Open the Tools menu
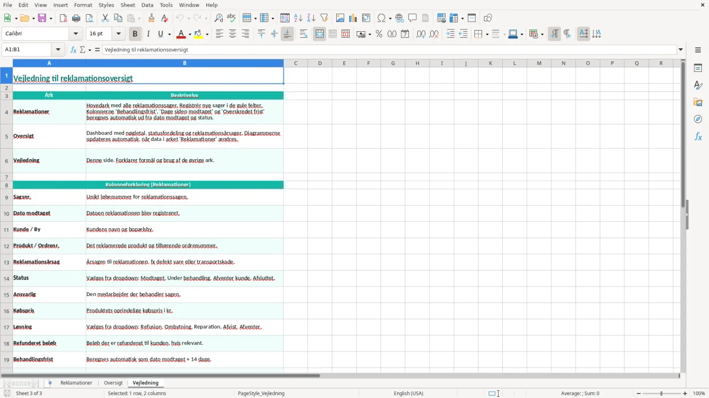This screenshot has width=709, height=398. [x=166, y=5]
